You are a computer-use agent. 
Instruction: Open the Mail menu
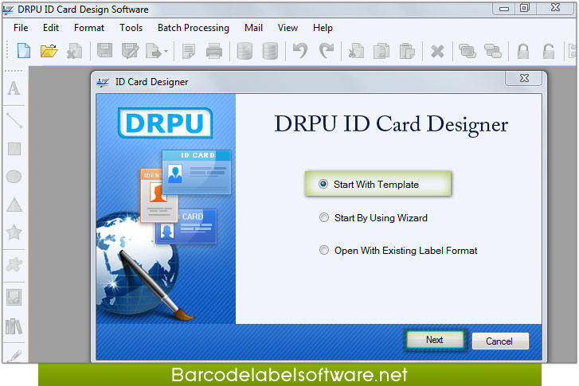pos(253,28)
